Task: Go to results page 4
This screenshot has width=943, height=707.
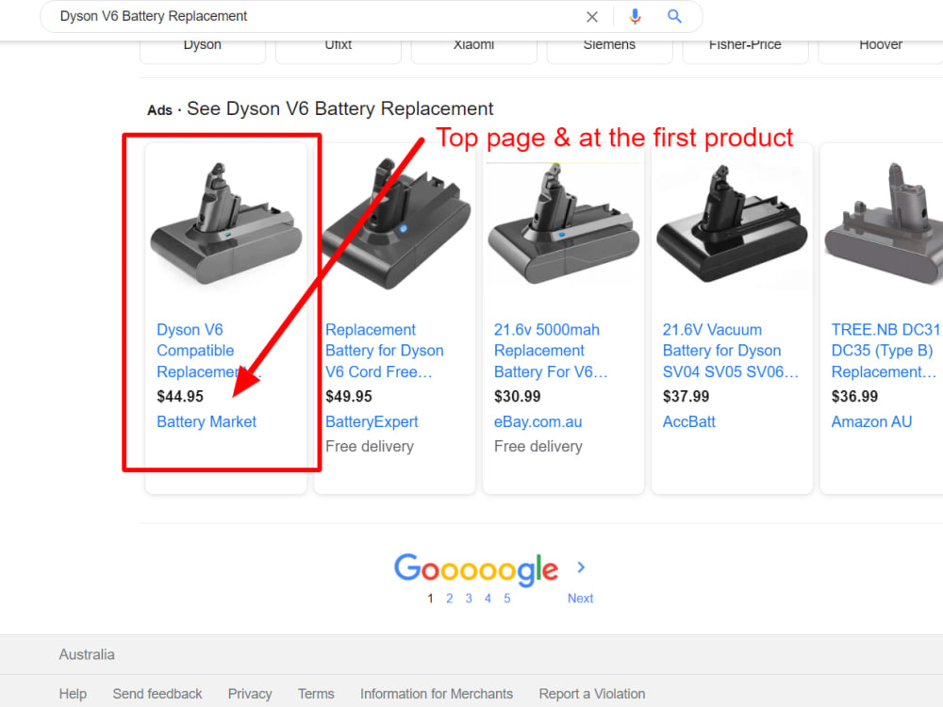Action: click(488, 599)
